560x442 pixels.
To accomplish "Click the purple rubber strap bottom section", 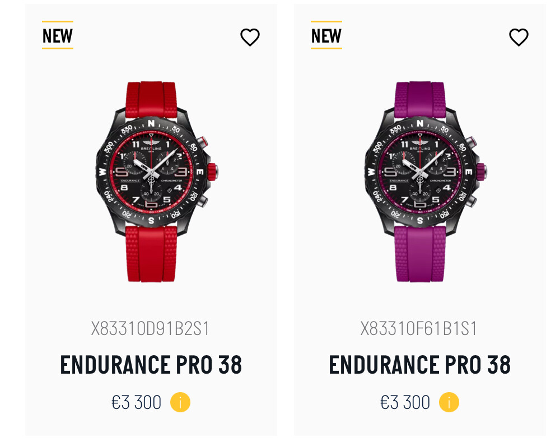I will (x=420, y=254).
